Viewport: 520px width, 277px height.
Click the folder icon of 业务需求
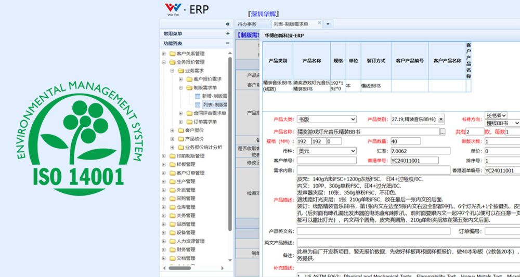(181, 71)
